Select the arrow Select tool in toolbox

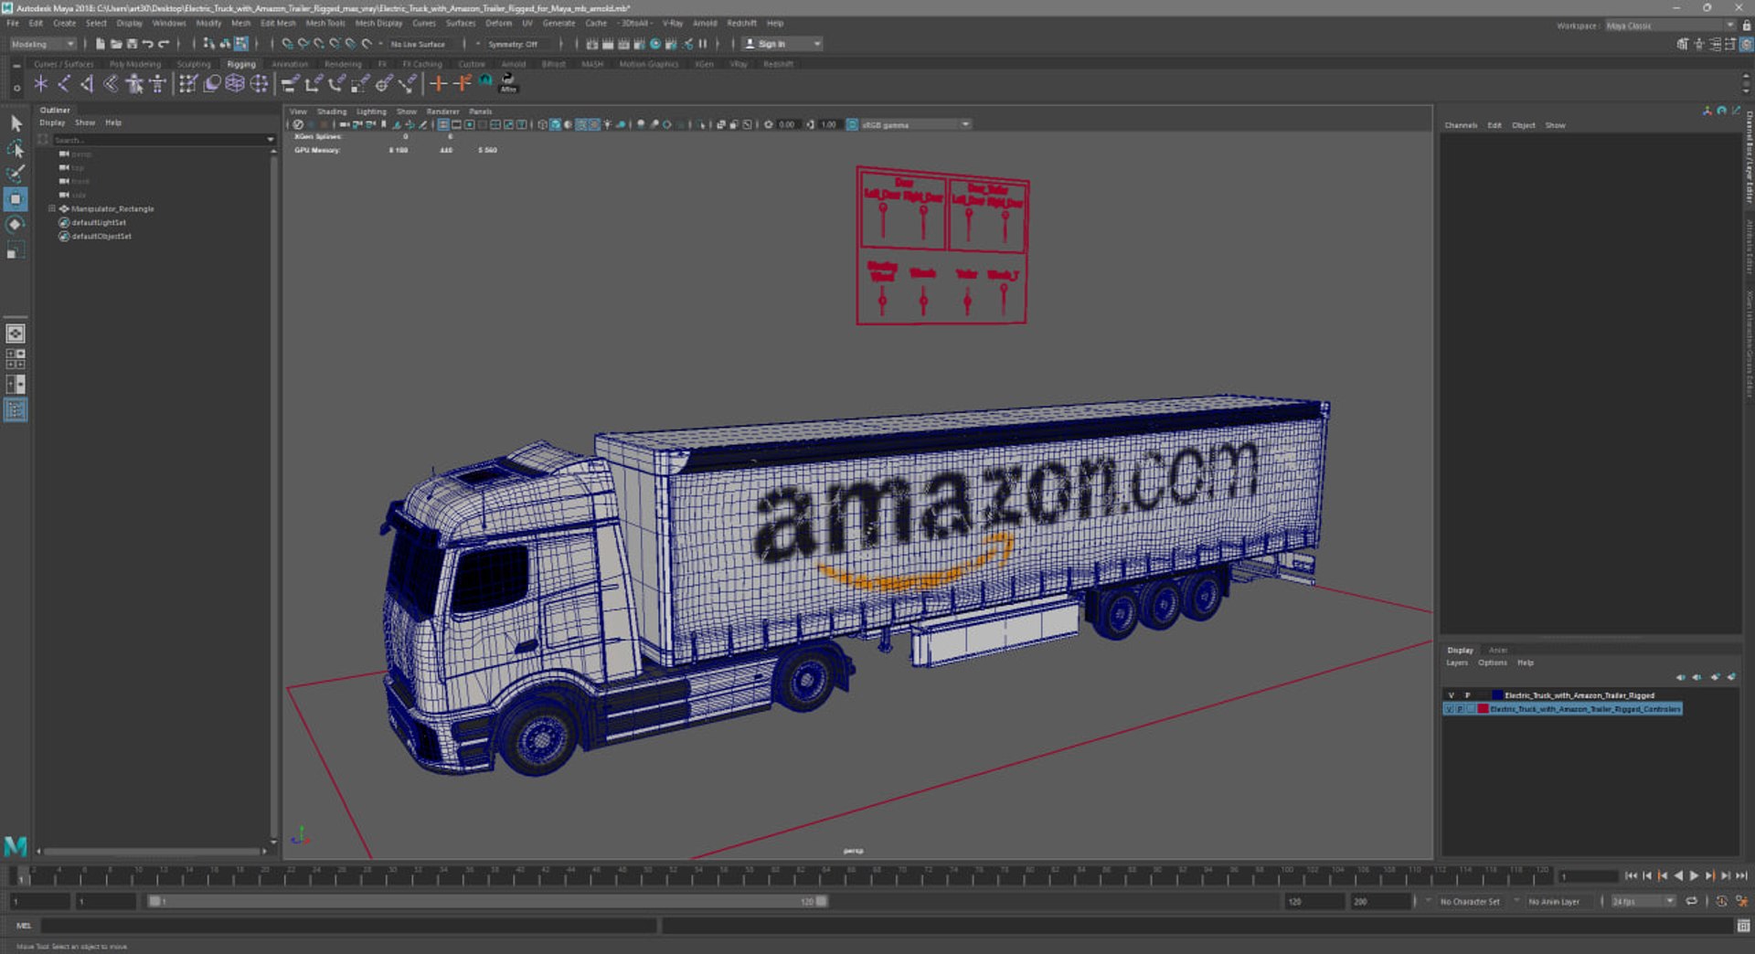pos(16,123)
